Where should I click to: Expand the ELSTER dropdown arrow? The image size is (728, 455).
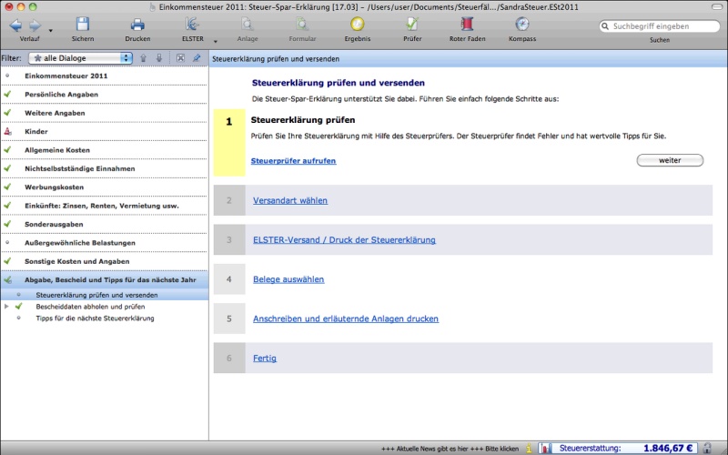click(216, 42)
